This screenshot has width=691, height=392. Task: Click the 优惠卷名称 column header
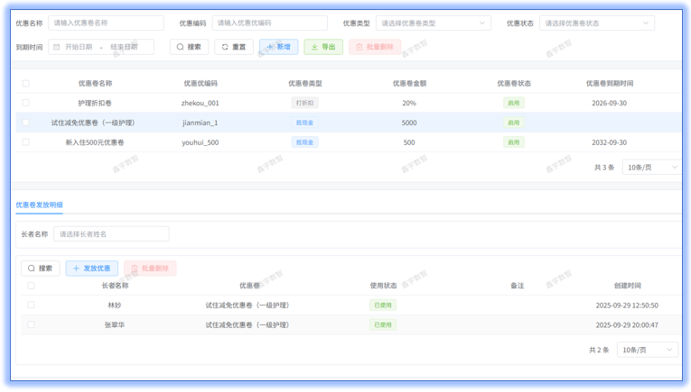point(95,83)
